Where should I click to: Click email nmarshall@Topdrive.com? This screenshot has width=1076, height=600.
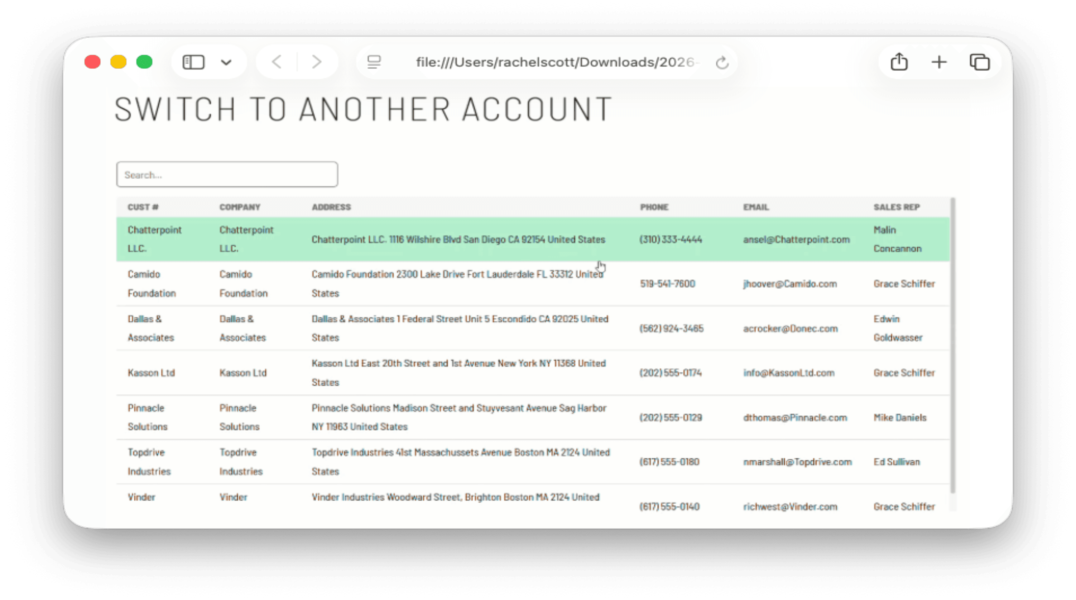pyautogui.click(x=797, y=462)
